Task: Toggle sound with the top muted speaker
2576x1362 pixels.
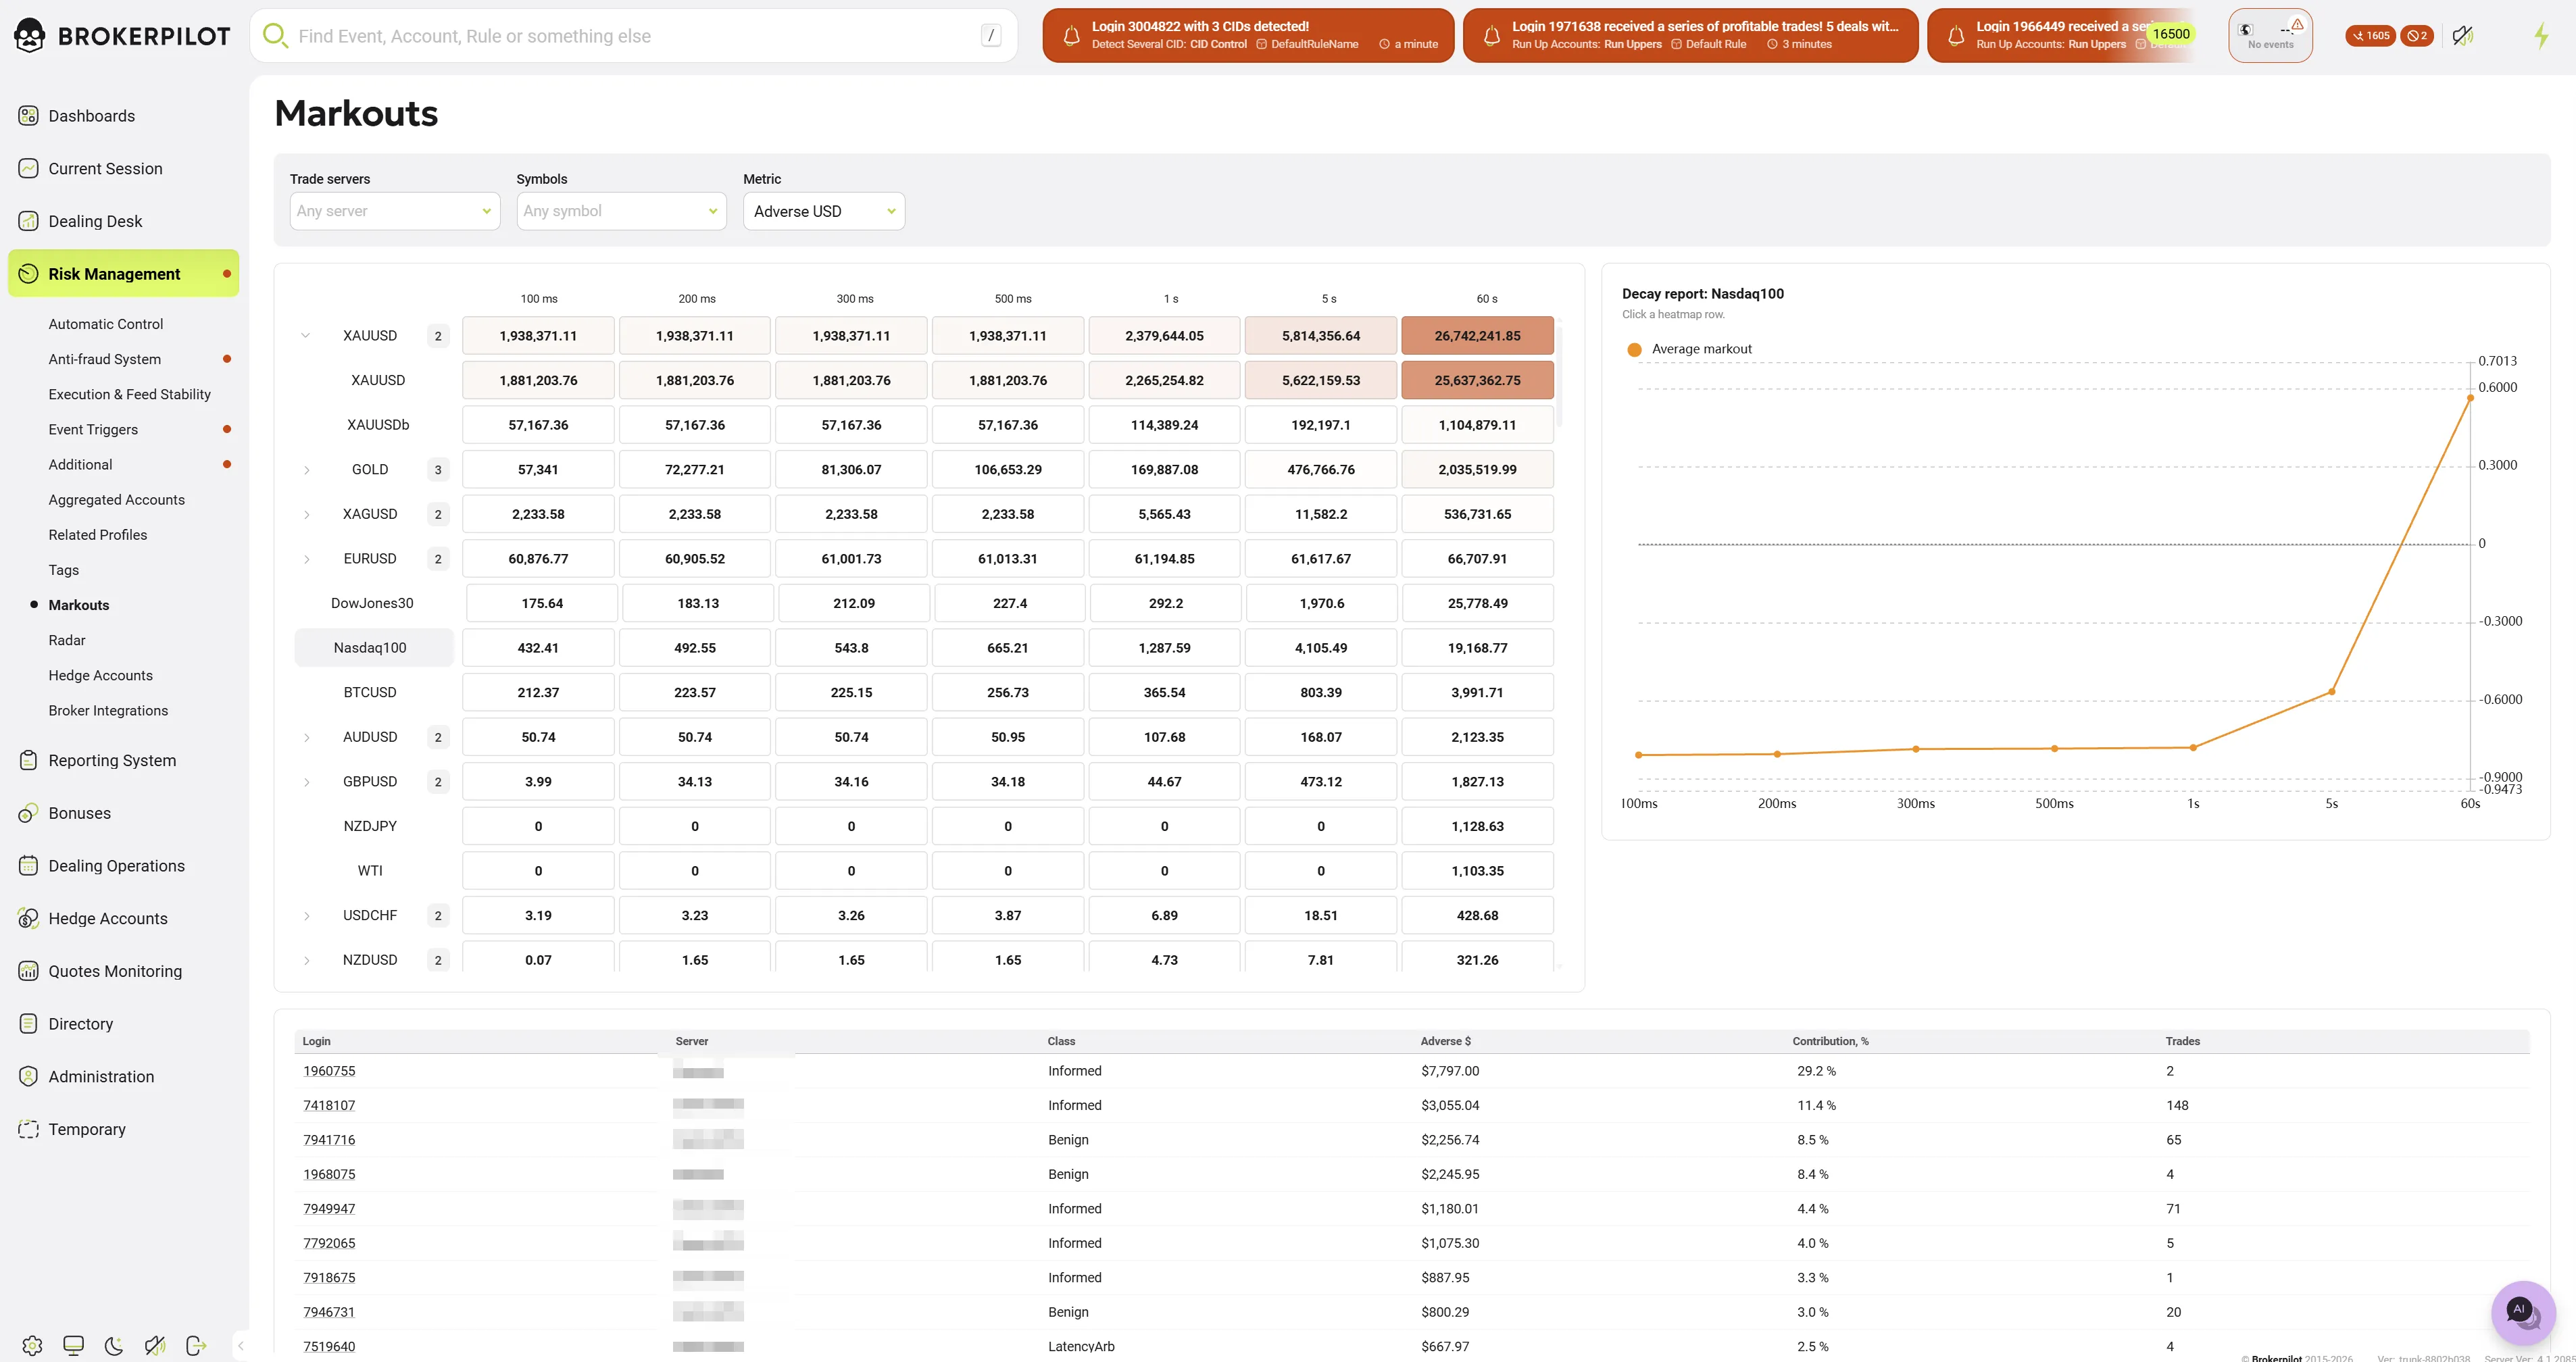Action: click(x=2463, y=36)
